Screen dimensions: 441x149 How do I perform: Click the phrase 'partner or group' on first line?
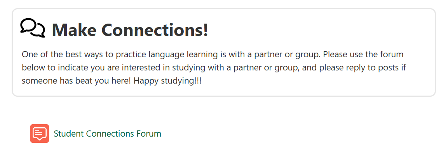click(x=288, y=54)
